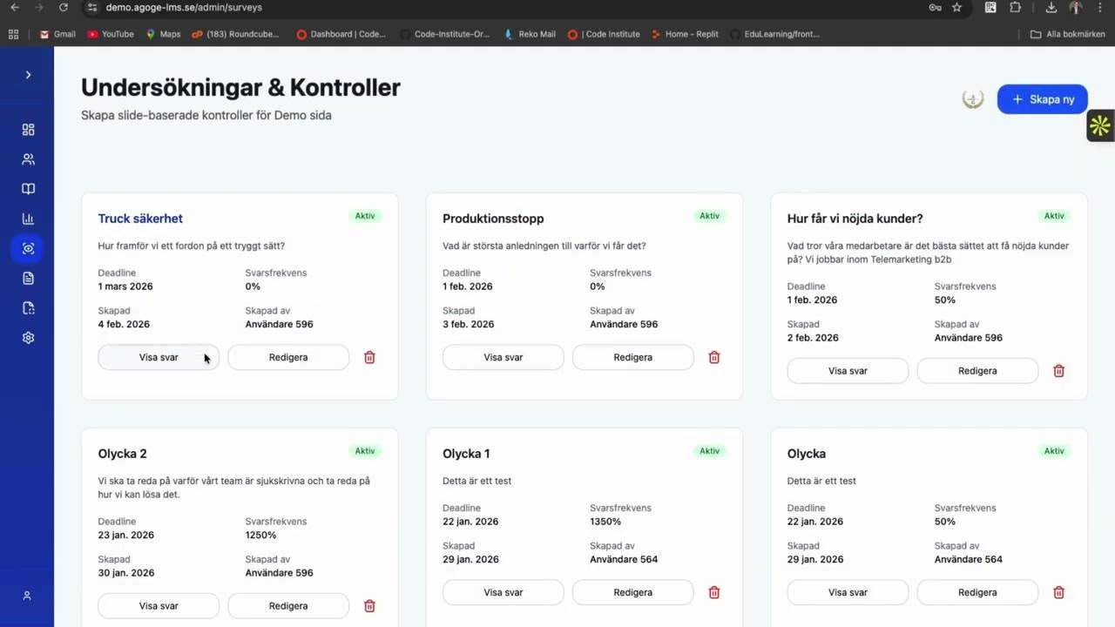
Task: Open the user profile icon at sidebar bottom
Action: point(27,596)
